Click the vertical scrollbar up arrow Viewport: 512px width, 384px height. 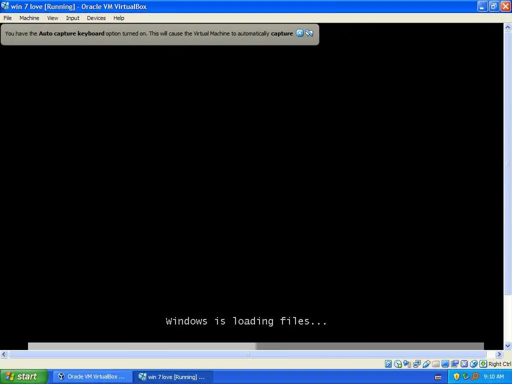click(508, 27)
